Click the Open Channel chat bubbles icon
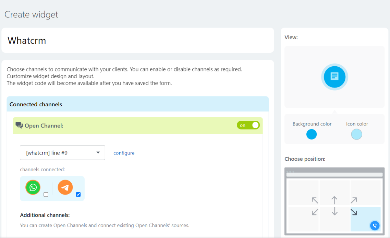Image resolution: width=390 pixels, height=238 pixels. point(19,125)
